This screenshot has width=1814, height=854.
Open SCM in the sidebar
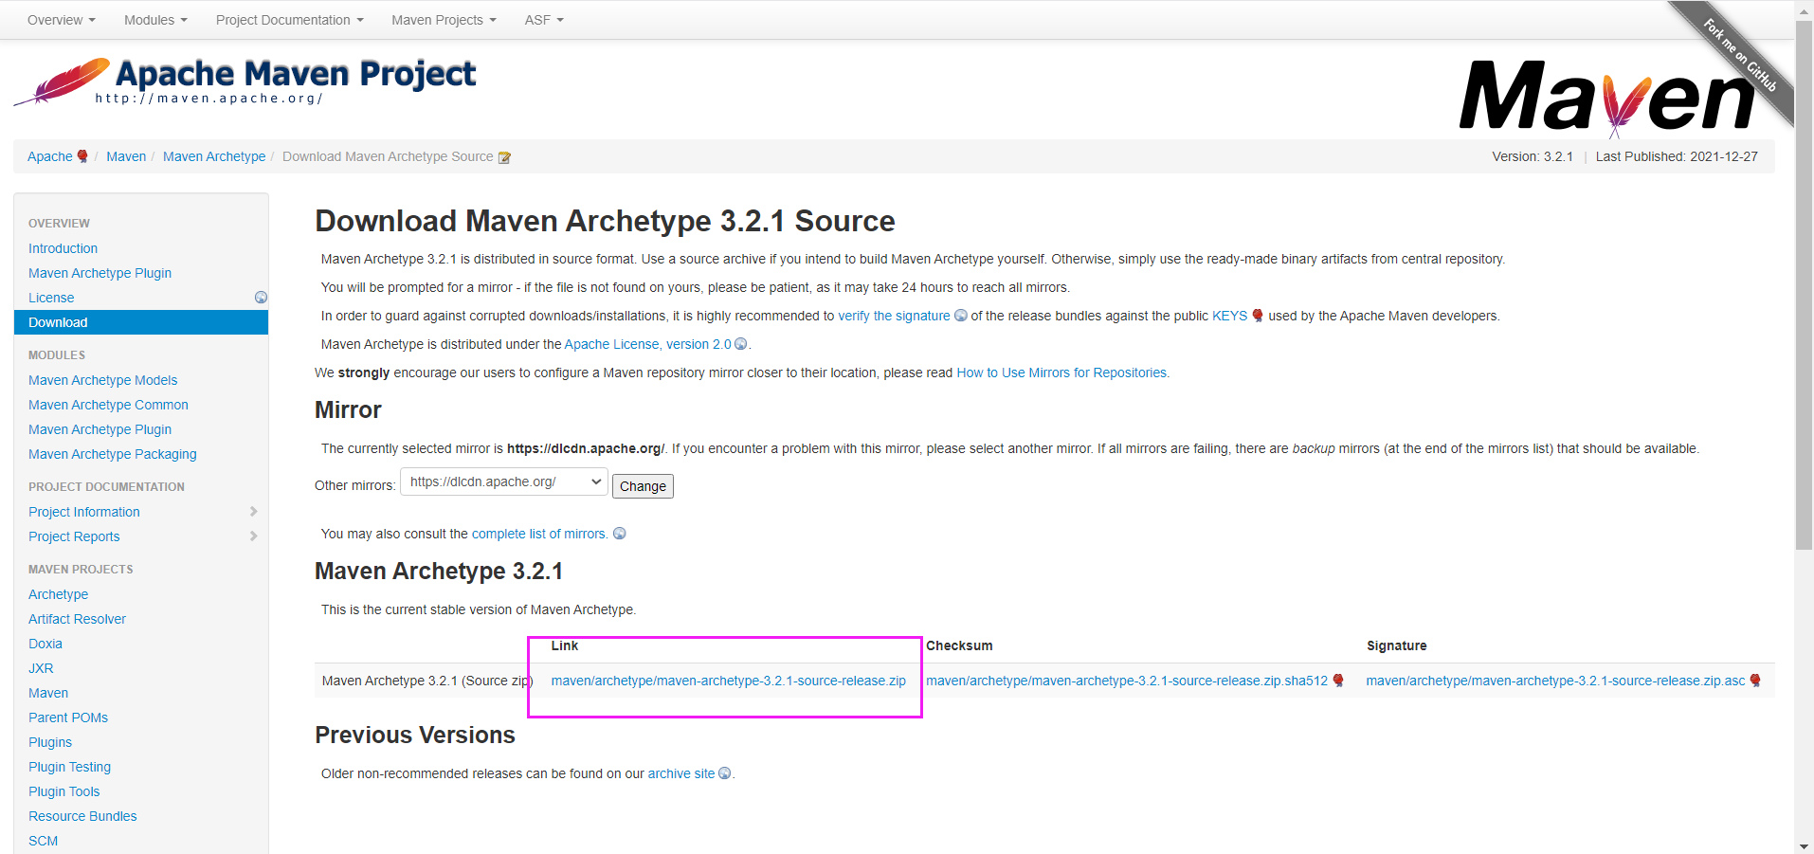tap(43, 841)
